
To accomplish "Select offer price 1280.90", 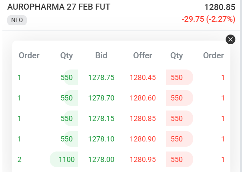I will pos(143,139).
